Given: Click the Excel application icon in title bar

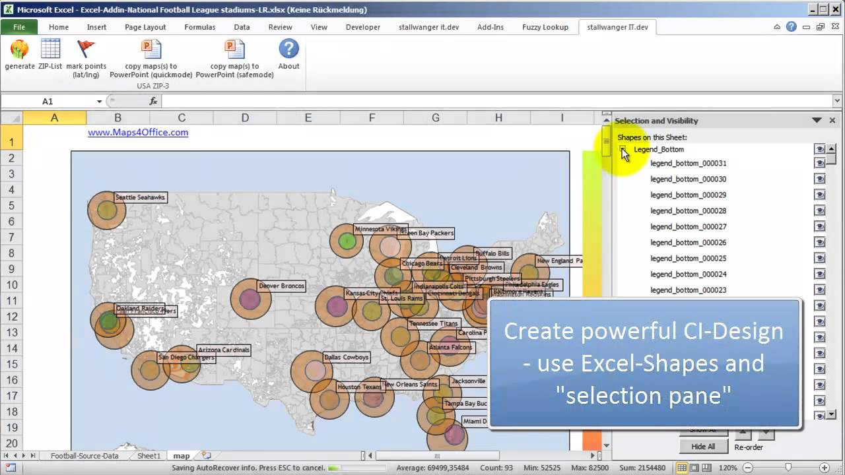Looking at the screenshot, I should click(x=8, y=9).
